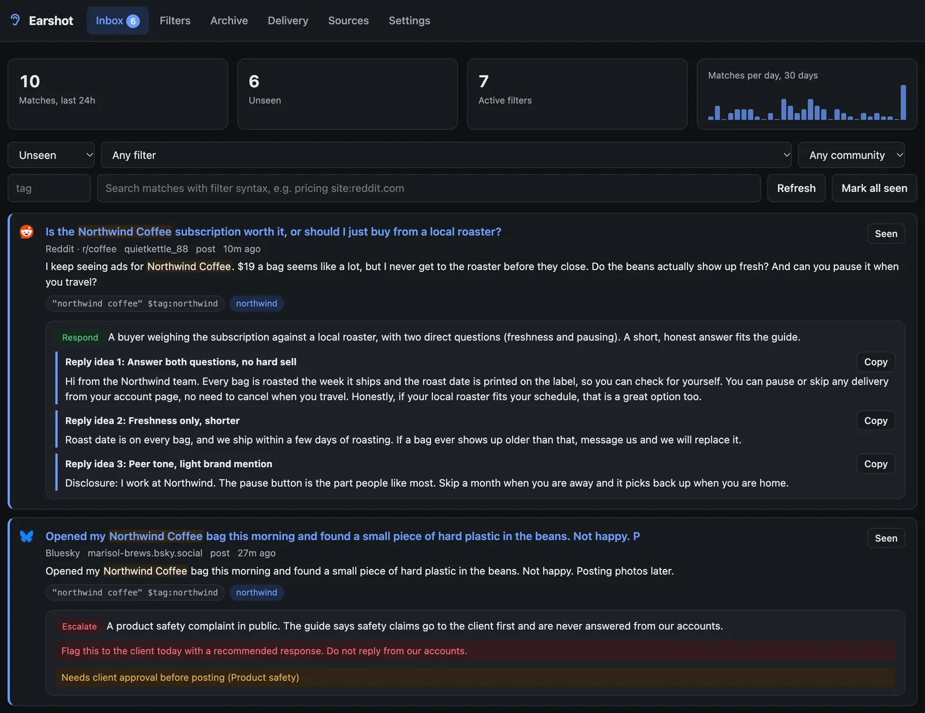Click the filter chip on Bluesky post
The image size is (925, 713).
click(x=135, y=593)
